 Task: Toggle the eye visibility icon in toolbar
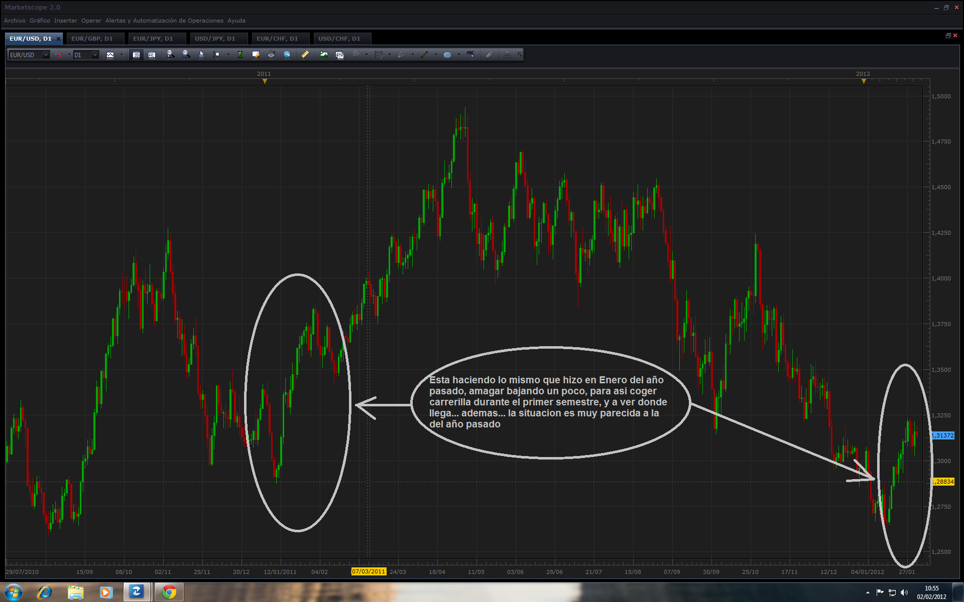[x=271, y=55]
